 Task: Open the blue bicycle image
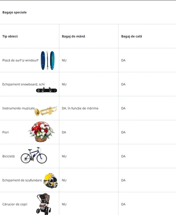(34, 155)
